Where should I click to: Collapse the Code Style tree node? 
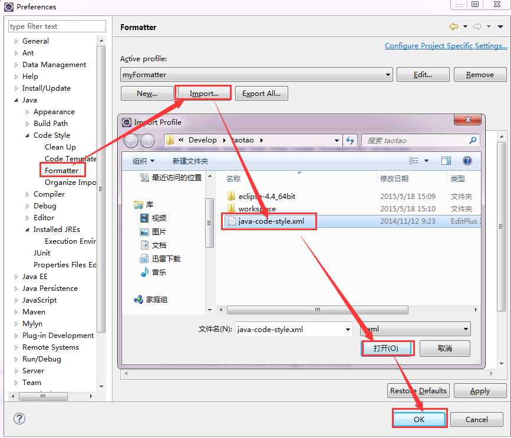tap(27, 135)
